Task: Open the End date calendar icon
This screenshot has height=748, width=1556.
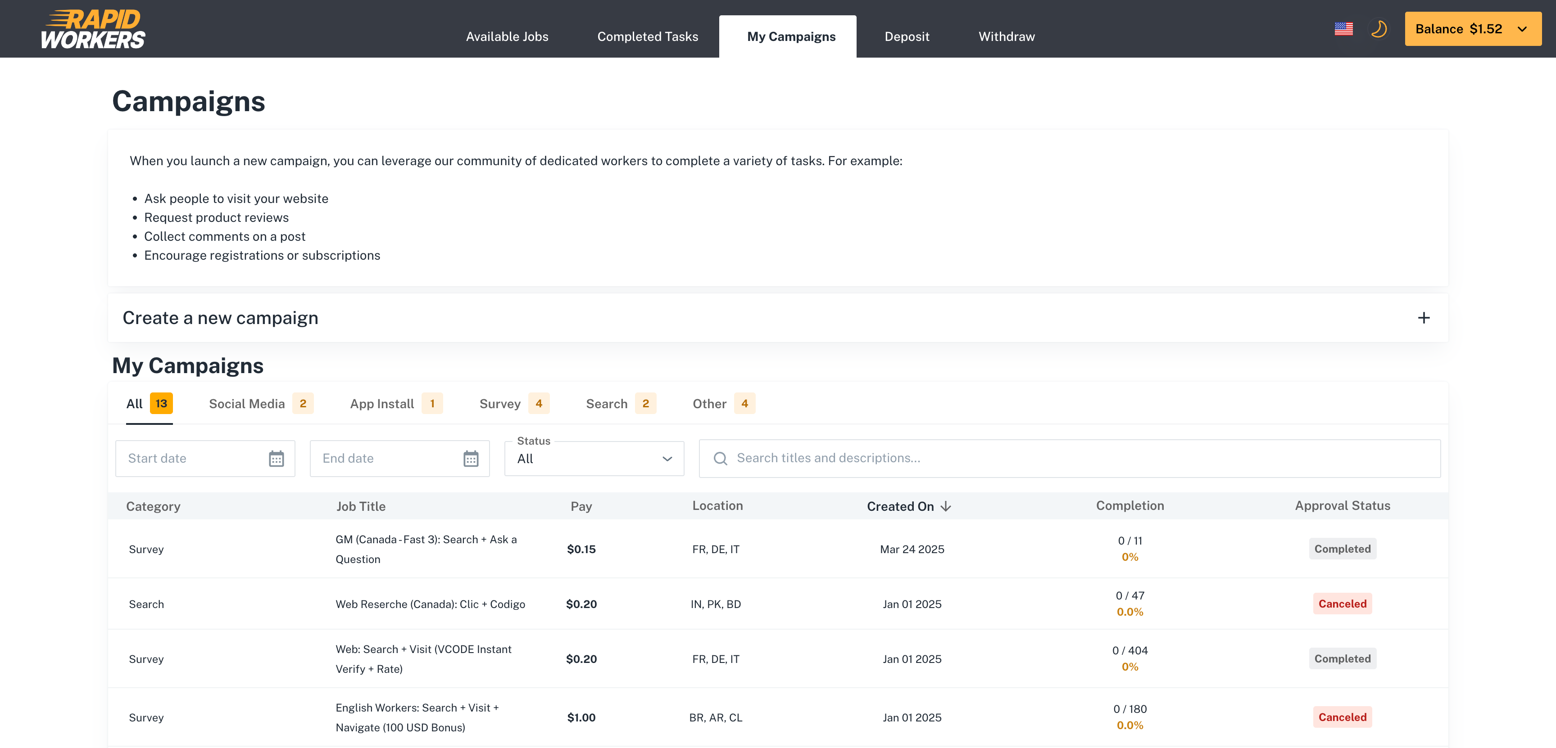Action: pyautogui.click(x=471, y=458)
